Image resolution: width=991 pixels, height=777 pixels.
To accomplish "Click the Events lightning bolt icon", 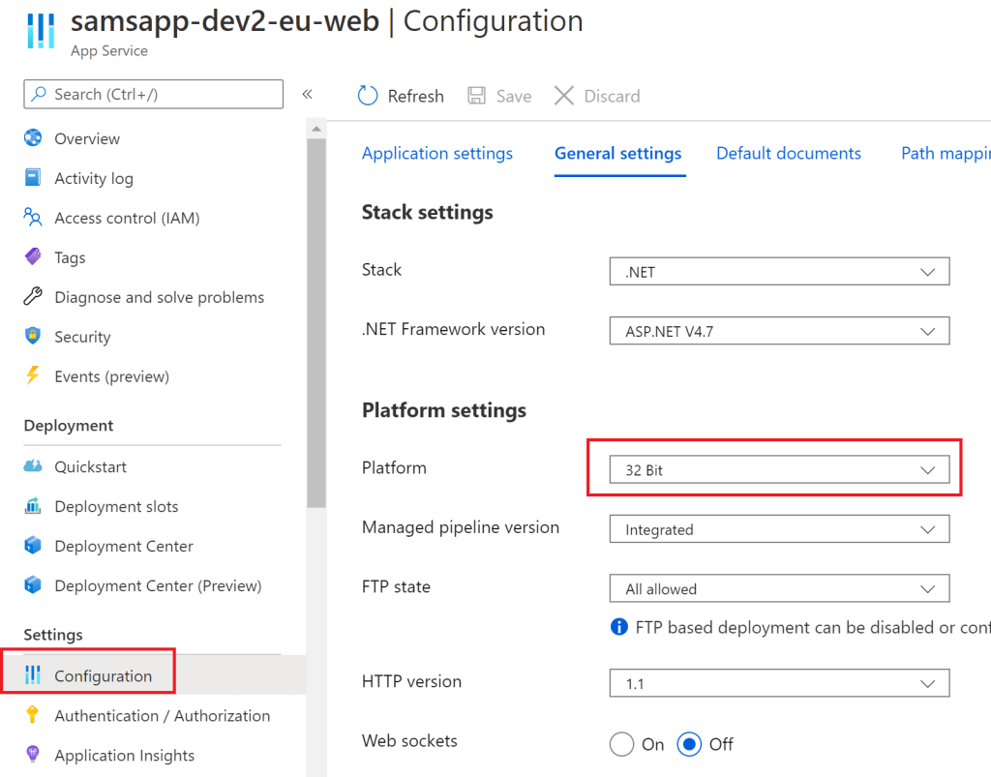I will pyautogui.click(x=33, y=376).
